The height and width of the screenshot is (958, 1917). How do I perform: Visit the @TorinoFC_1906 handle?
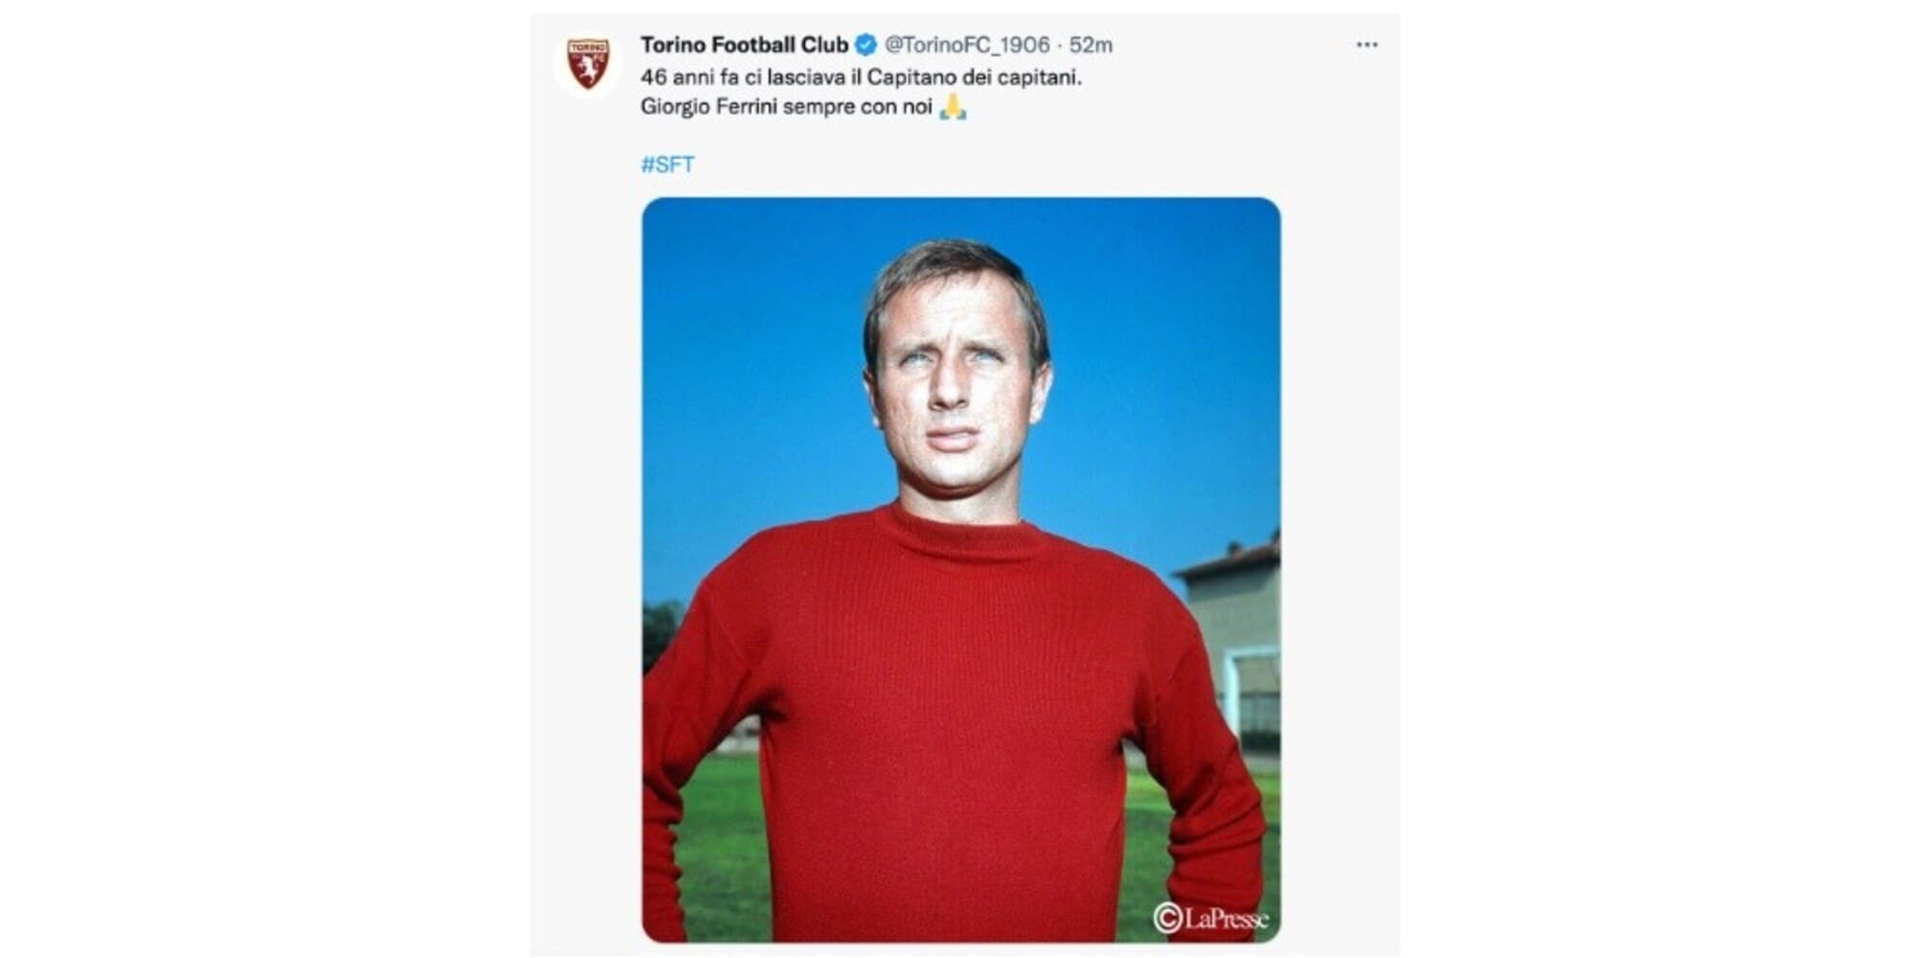966,45
